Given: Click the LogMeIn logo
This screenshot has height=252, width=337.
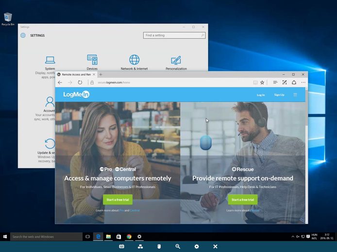Looking at the screenshot, I should 76,94.
